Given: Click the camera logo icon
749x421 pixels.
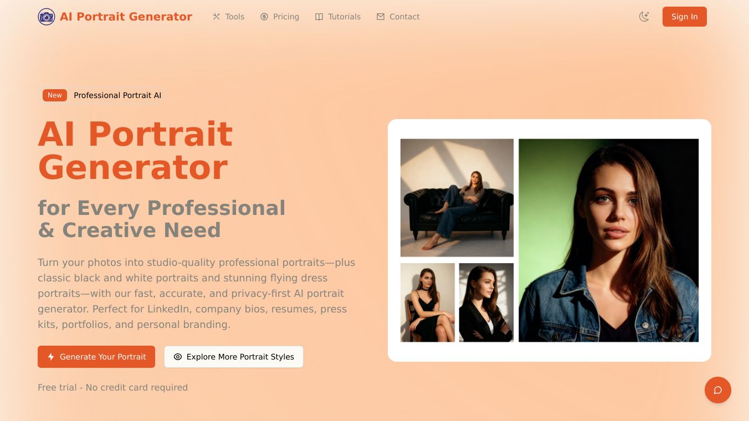Looking at the screenshot, I should click(47, 17).
